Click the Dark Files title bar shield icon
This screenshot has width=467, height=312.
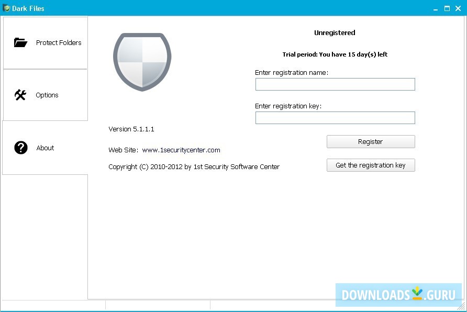(x=6, y=8)
